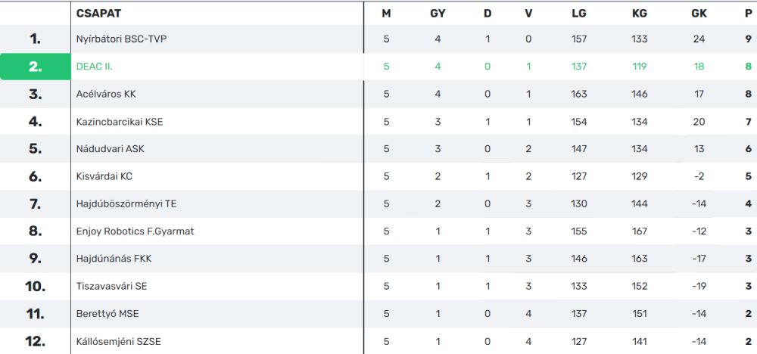Click the M matches column header

coord(386,14)
